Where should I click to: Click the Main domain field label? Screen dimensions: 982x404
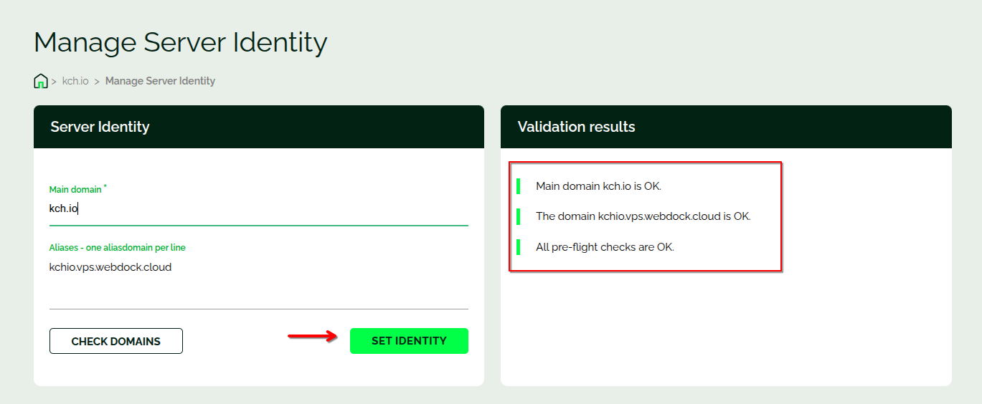click(75, 190)
